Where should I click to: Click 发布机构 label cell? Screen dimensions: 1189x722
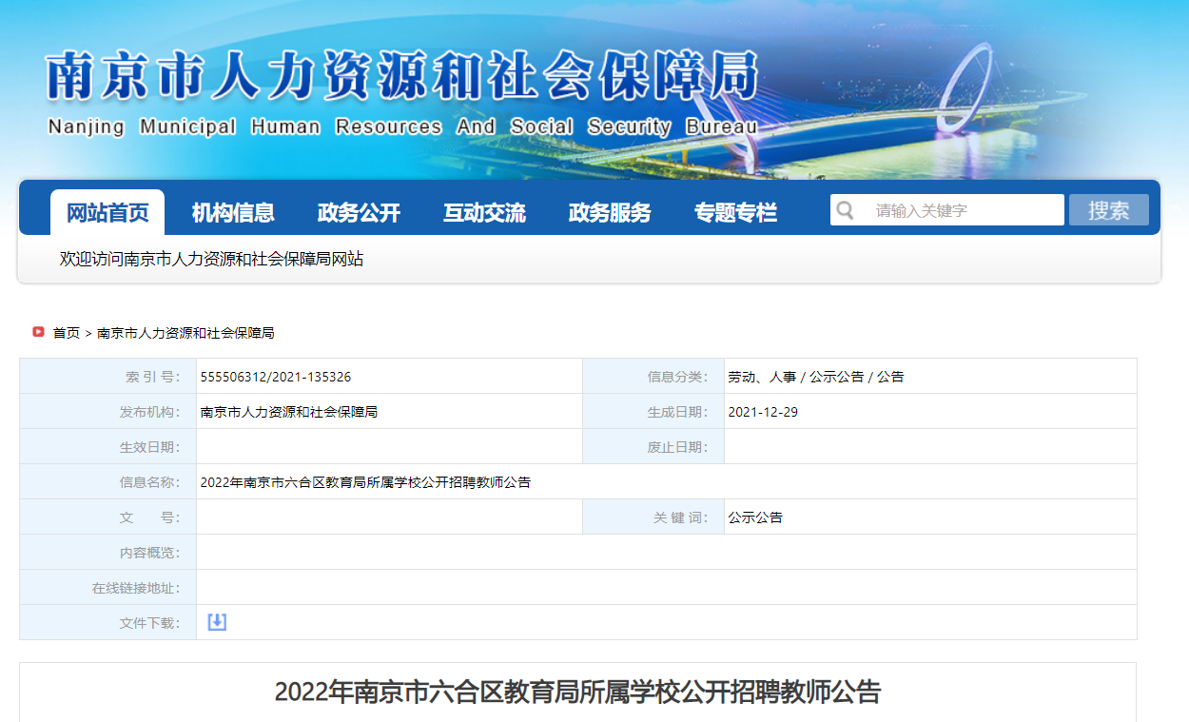[108, 412]
